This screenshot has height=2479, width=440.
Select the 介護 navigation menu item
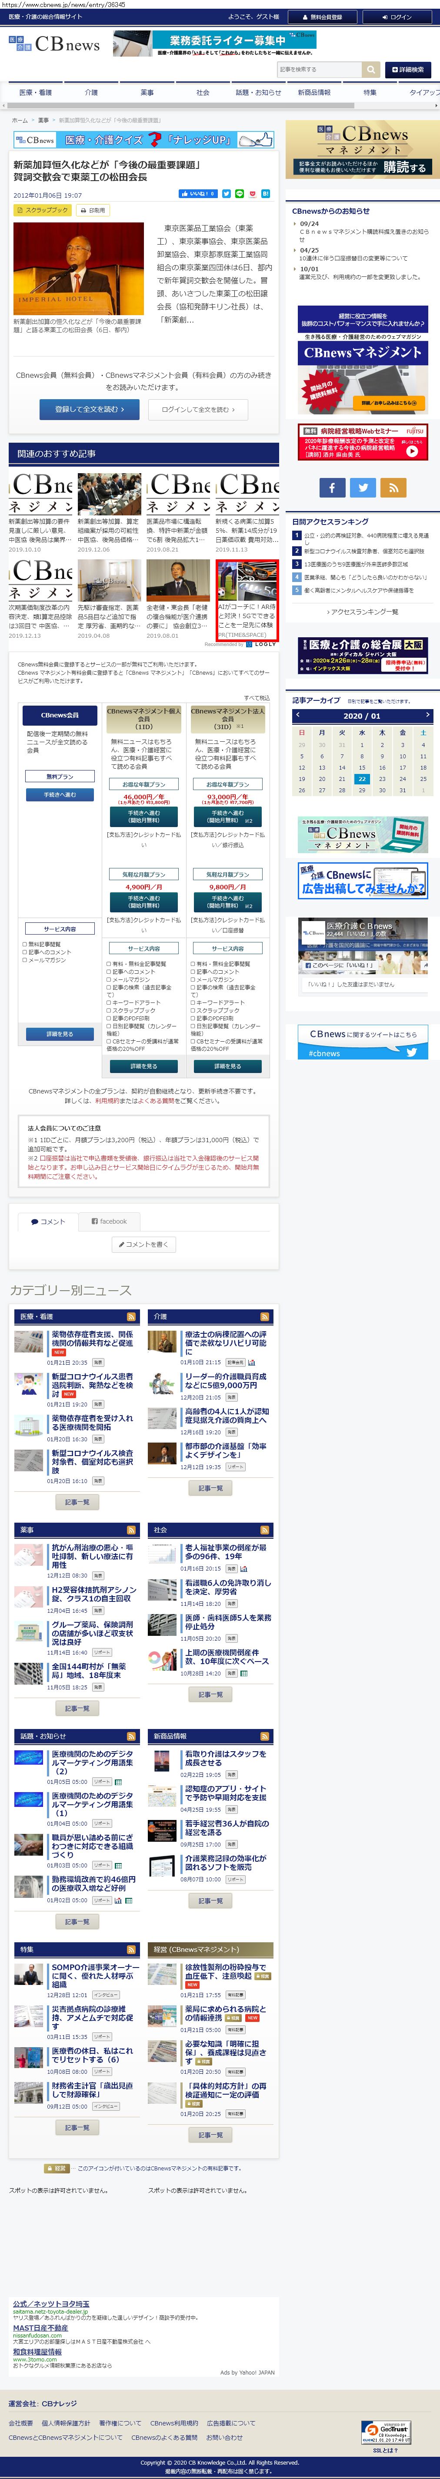coord(91,92)
